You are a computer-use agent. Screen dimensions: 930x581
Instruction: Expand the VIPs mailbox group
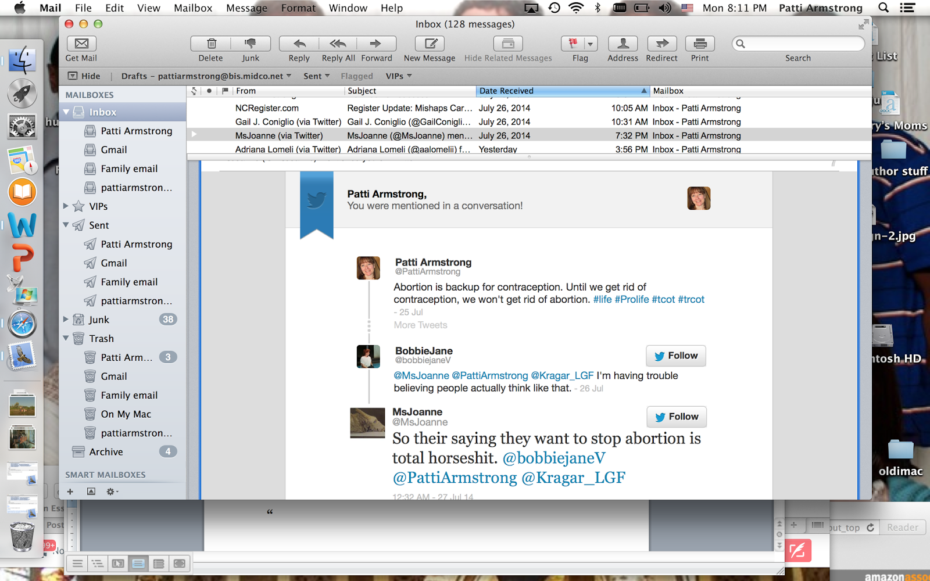coord(66,206)
